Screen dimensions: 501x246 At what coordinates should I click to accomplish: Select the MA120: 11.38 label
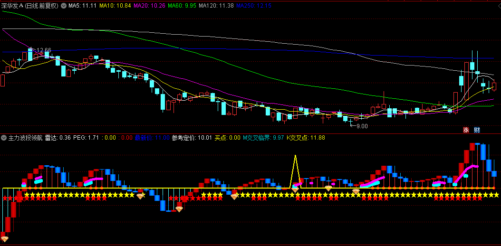pyautogui.click(x=216, y=5)
